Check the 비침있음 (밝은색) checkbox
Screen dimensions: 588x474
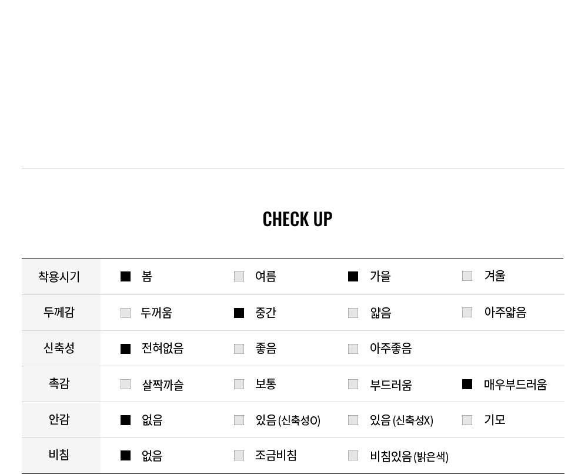(x=353, y=456)
